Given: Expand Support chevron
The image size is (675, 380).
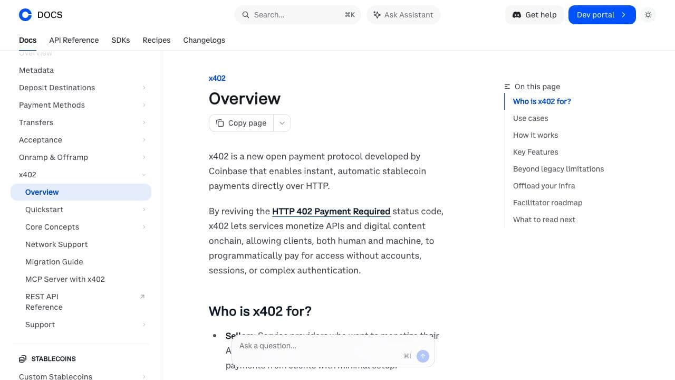Looking at the screenshot, I should point(144,325).
